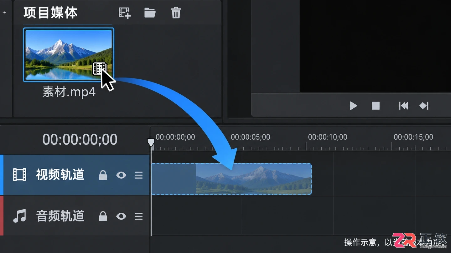
Task: Click the timeline playhead handle
Action: coord(151,143)
